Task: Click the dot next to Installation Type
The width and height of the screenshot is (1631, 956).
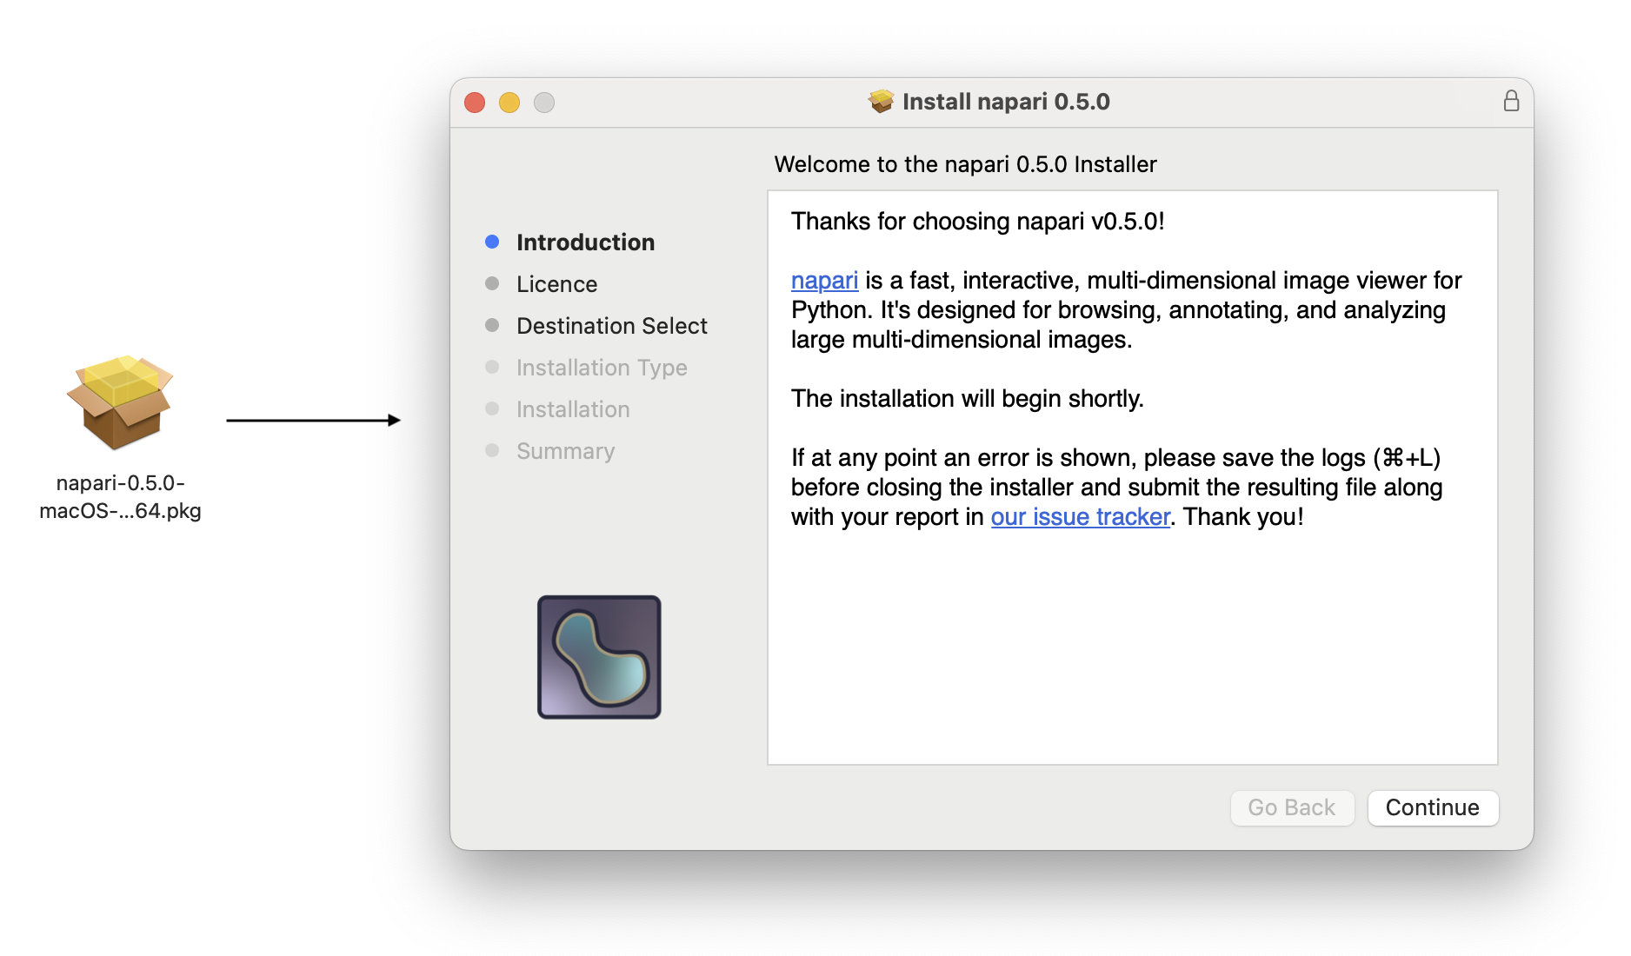Action: [492, 366]
